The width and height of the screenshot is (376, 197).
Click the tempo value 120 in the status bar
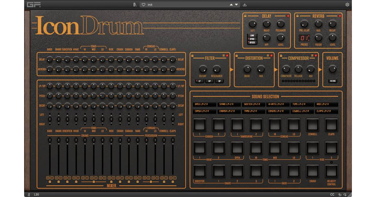[x=37, y=194]
